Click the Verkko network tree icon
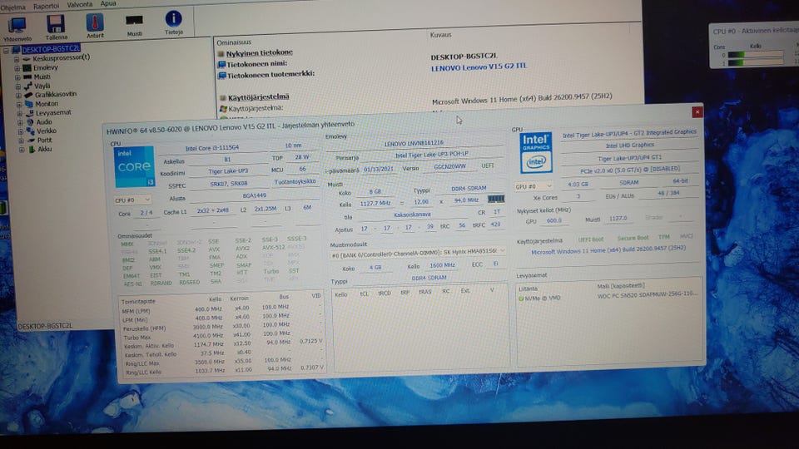799x449 pixels. pyautogui.click(x=31, y=131)
